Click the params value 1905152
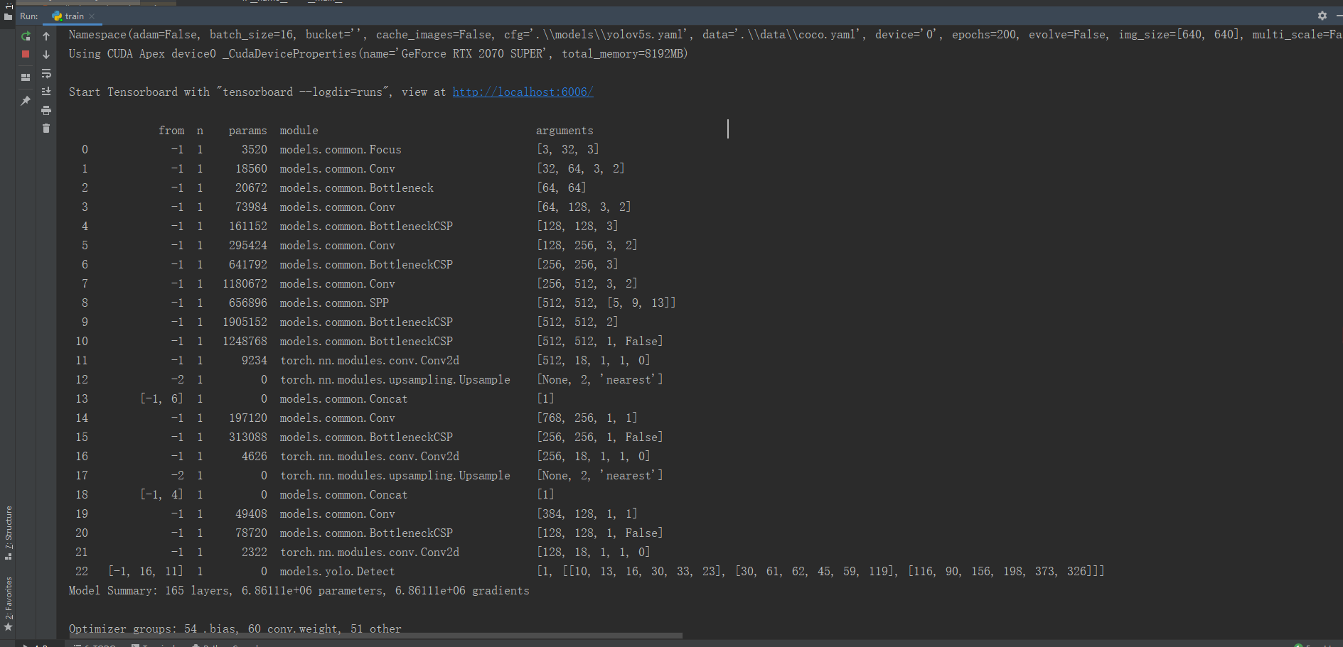Viewport: 1343px width, 647px height. coord(245,322)
